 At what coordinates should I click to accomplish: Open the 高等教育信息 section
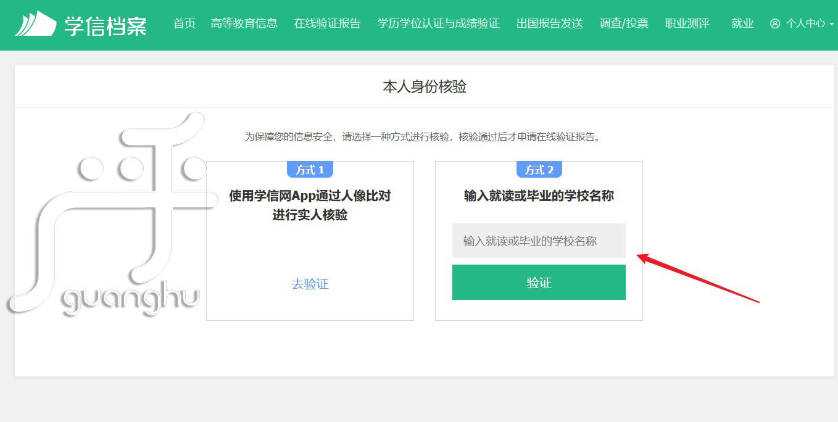[x=244, y=23]
